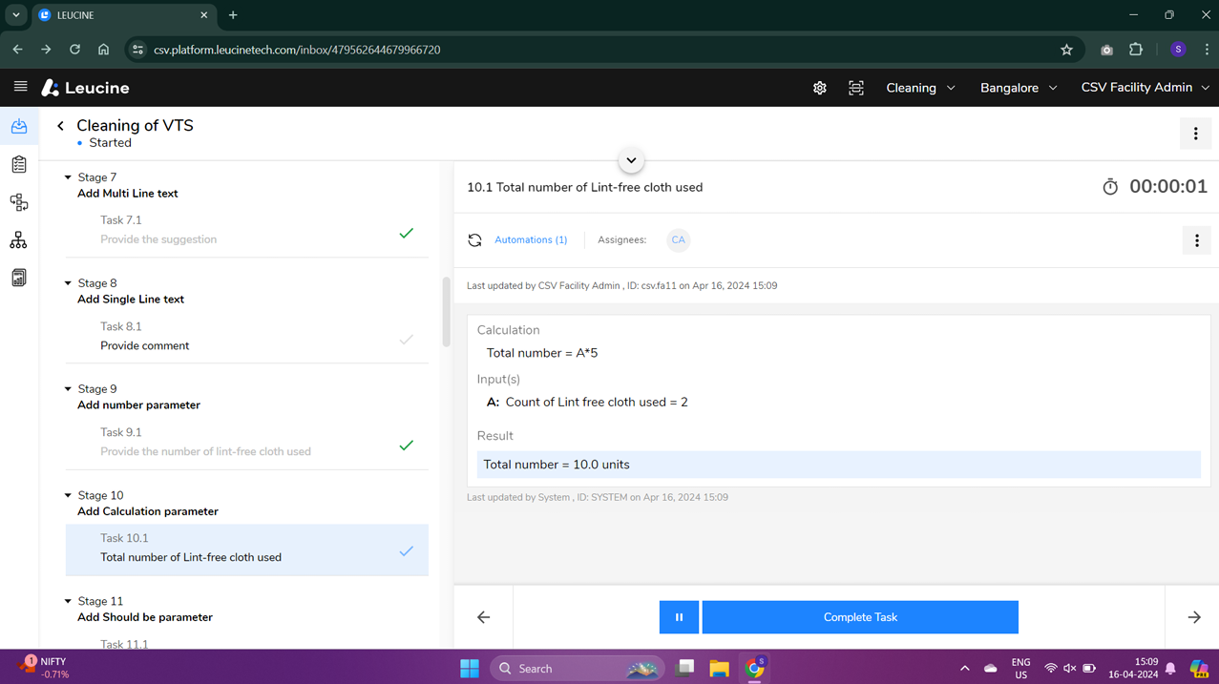Open the Inbox sidebar icon
Viewport: 1219px width, 684px height.
click(x=19, y=126)
